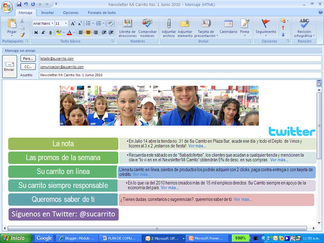Clear formatting with the eraser icon
This screenshot has height=243, width=324.
[x=110, y=23]
